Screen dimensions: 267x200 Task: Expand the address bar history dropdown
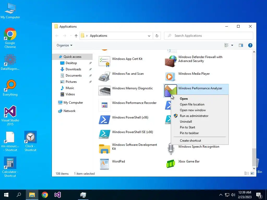coord(149,36)
